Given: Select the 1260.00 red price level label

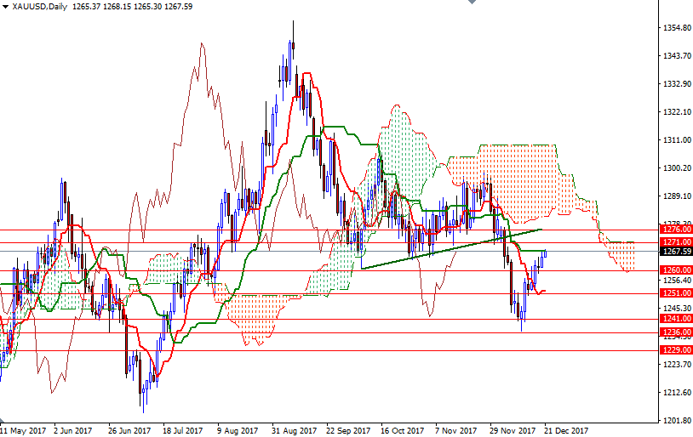Looking at the screenshot, I should (x=675, y=270).
